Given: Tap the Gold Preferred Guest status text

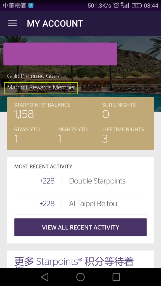Looking at the screenshot, I should tap(34, 76).
